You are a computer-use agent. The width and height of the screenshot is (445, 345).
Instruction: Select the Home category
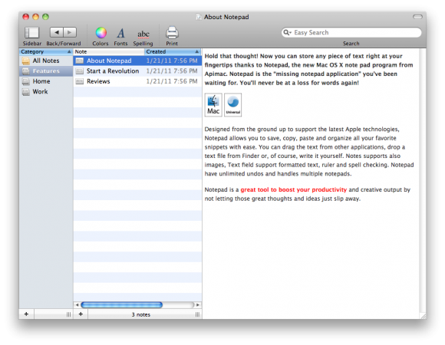pyautogui.click(x=46, y=81)
